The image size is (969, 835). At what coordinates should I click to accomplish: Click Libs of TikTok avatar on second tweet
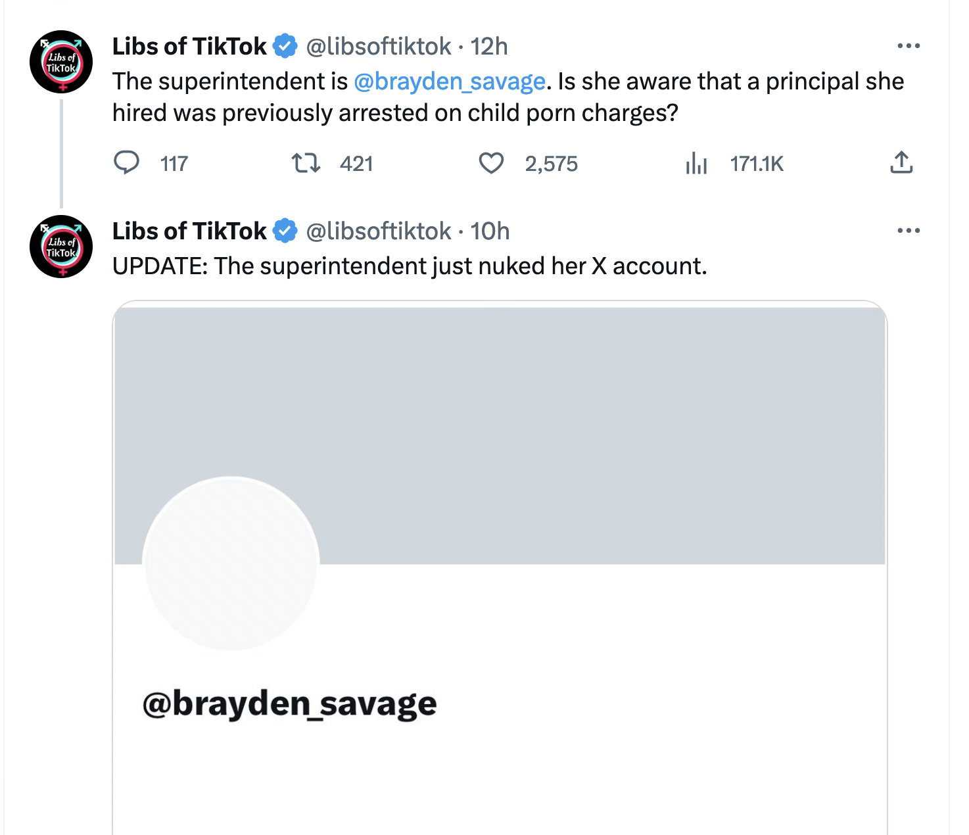(x=61, y=247)
